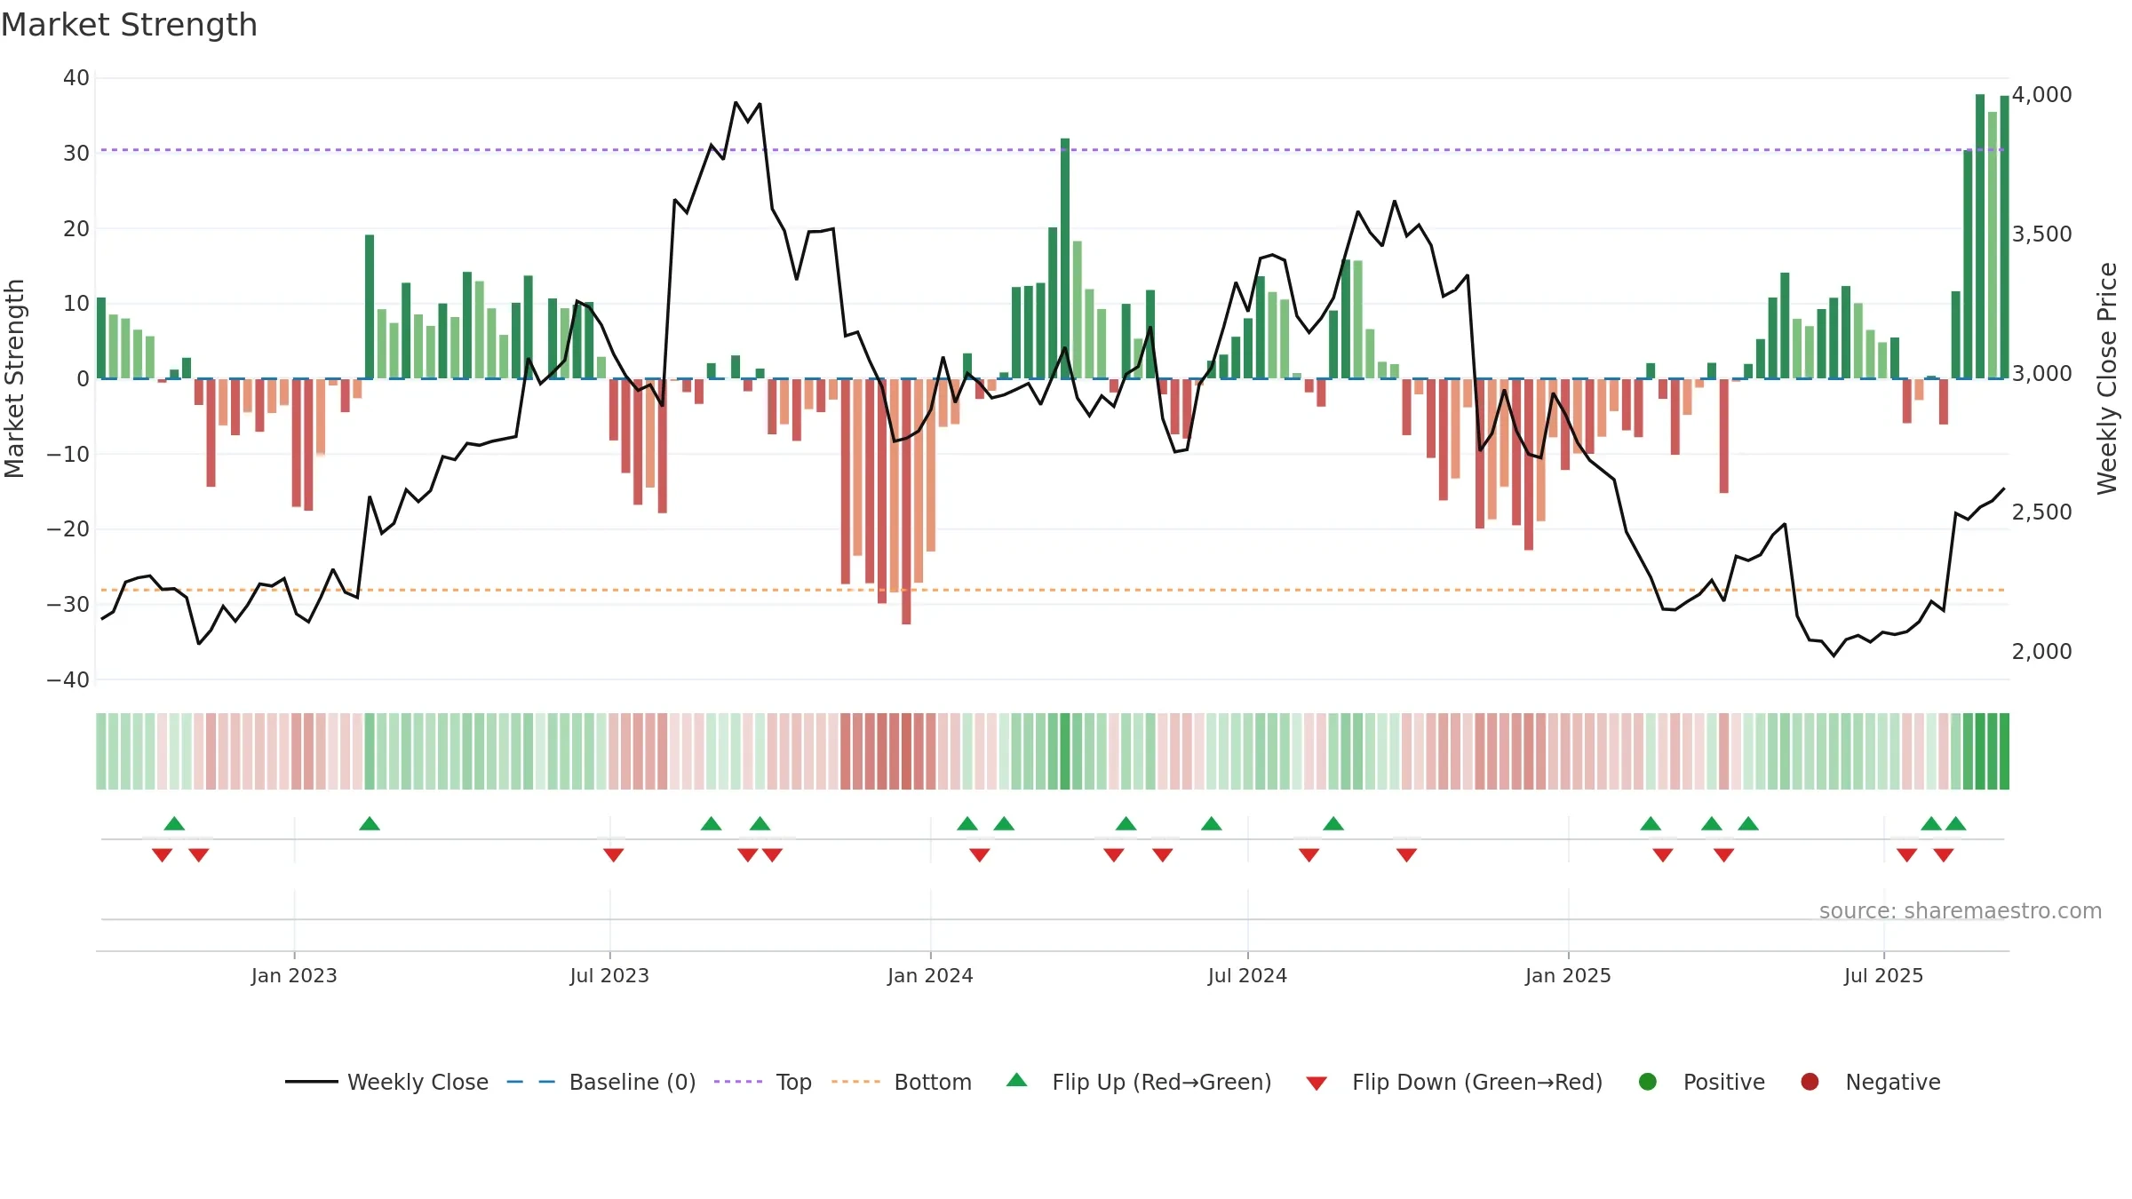Select the rightmost red flip-down triangle marker
The image size is (2132, 1199).
pos(1944,854)
